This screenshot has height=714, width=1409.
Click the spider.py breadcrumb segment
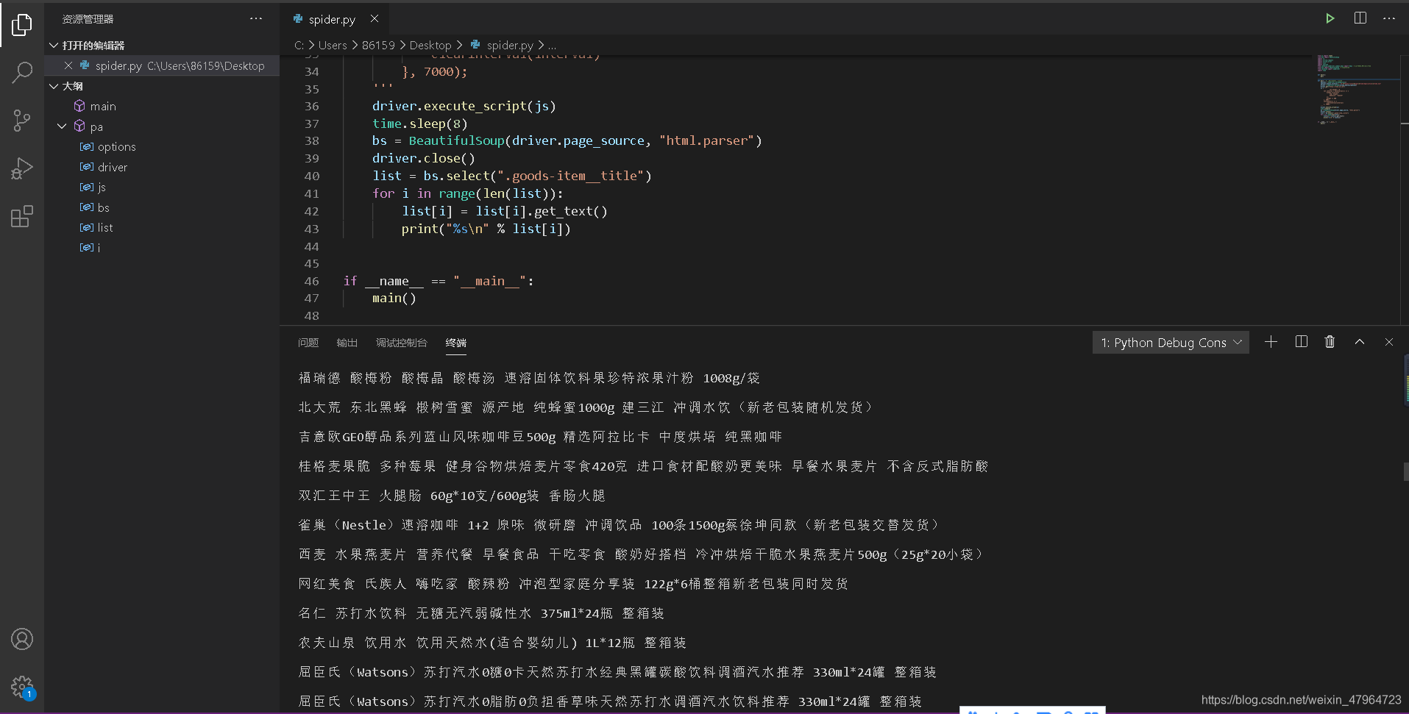click(x=510, y=46)
